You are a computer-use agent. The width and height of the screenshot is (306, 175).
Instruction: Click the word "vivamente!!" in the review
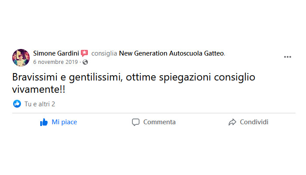(38, 90)
